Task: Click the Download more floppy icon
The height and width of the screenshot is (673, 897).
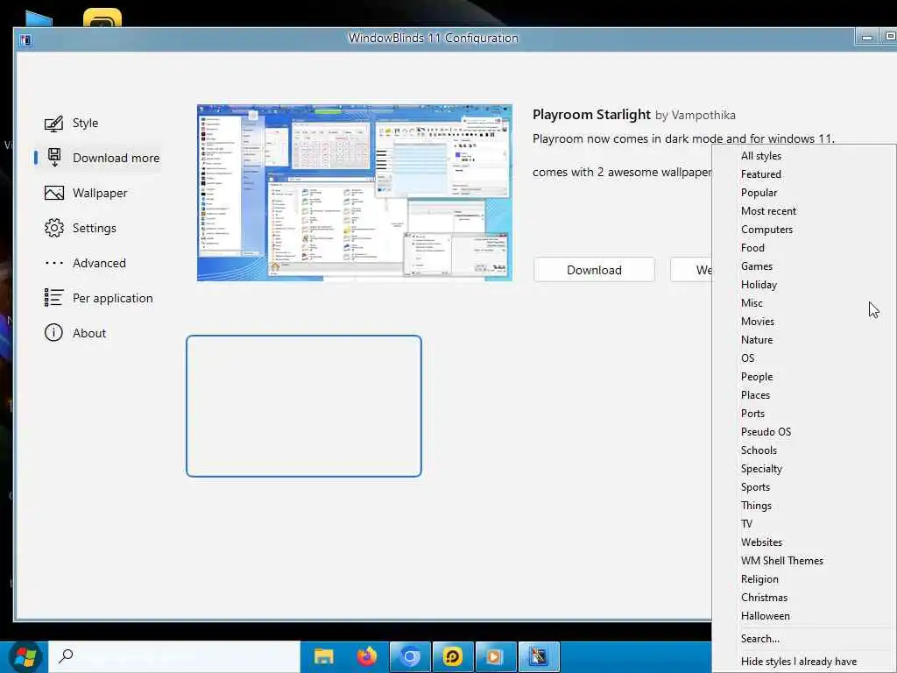Action: [54, 158]
